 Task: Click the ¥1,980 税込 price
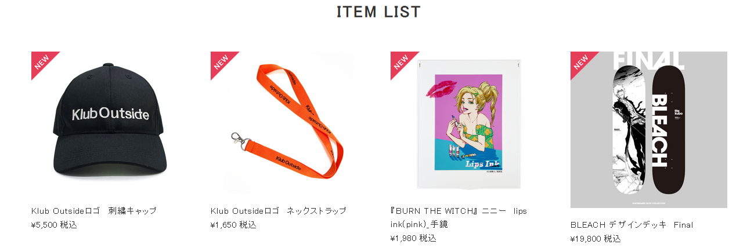coord(413,238)
